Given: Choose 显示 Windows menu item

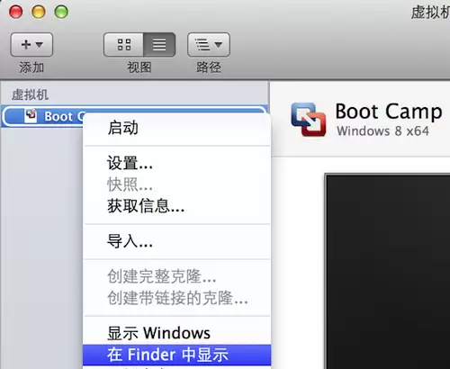Looking at the screenshot, I should point(177,333).
